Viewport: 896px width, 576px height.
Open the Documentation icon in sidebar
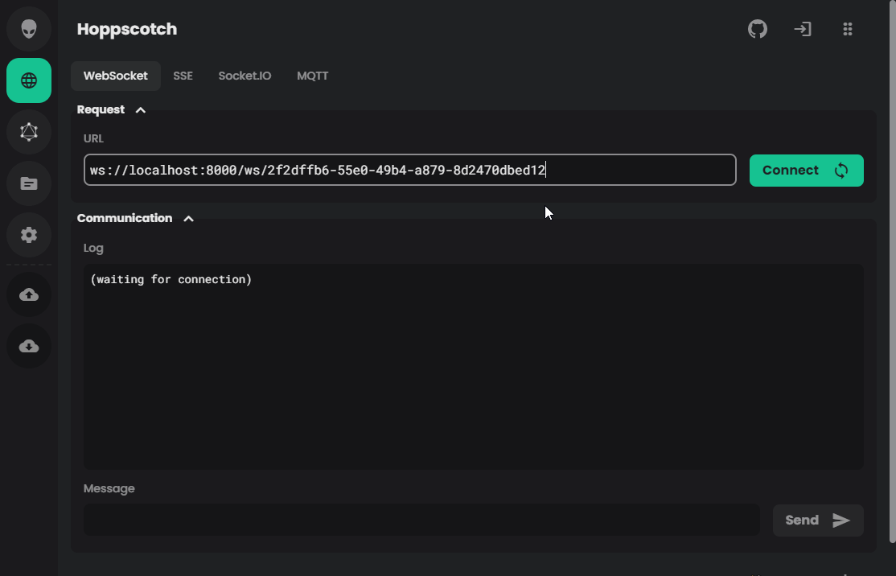tap(29, 183)
